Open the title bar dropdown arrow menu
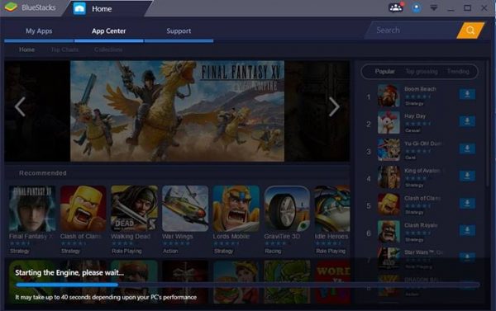 [x=434, y=8]
